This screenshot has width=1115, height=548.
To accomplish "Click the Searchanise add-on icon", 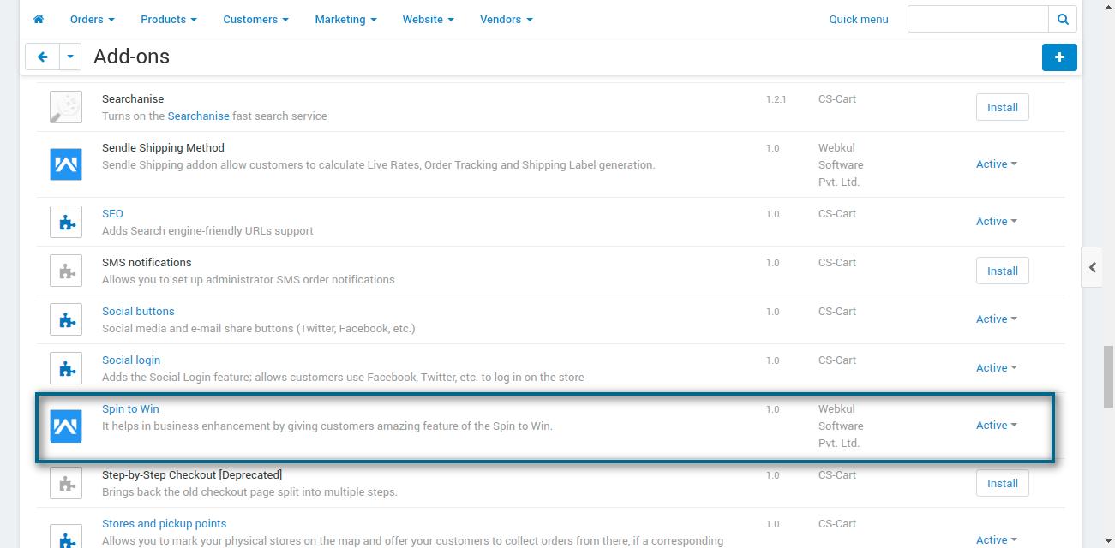I will click(x=66, y=107).
